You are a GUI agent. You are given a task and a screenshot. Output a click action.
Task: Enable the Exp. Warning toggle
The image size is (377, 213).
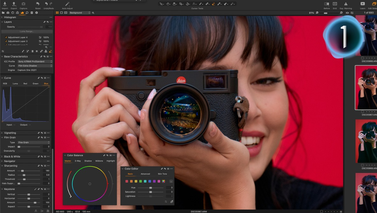[x=346, y=4]
